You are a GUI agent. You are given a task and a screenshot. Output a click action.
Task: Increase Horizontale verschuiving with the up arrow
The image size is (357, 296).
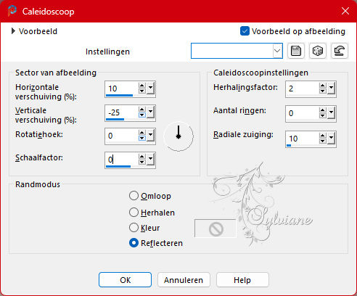point(142,86)
